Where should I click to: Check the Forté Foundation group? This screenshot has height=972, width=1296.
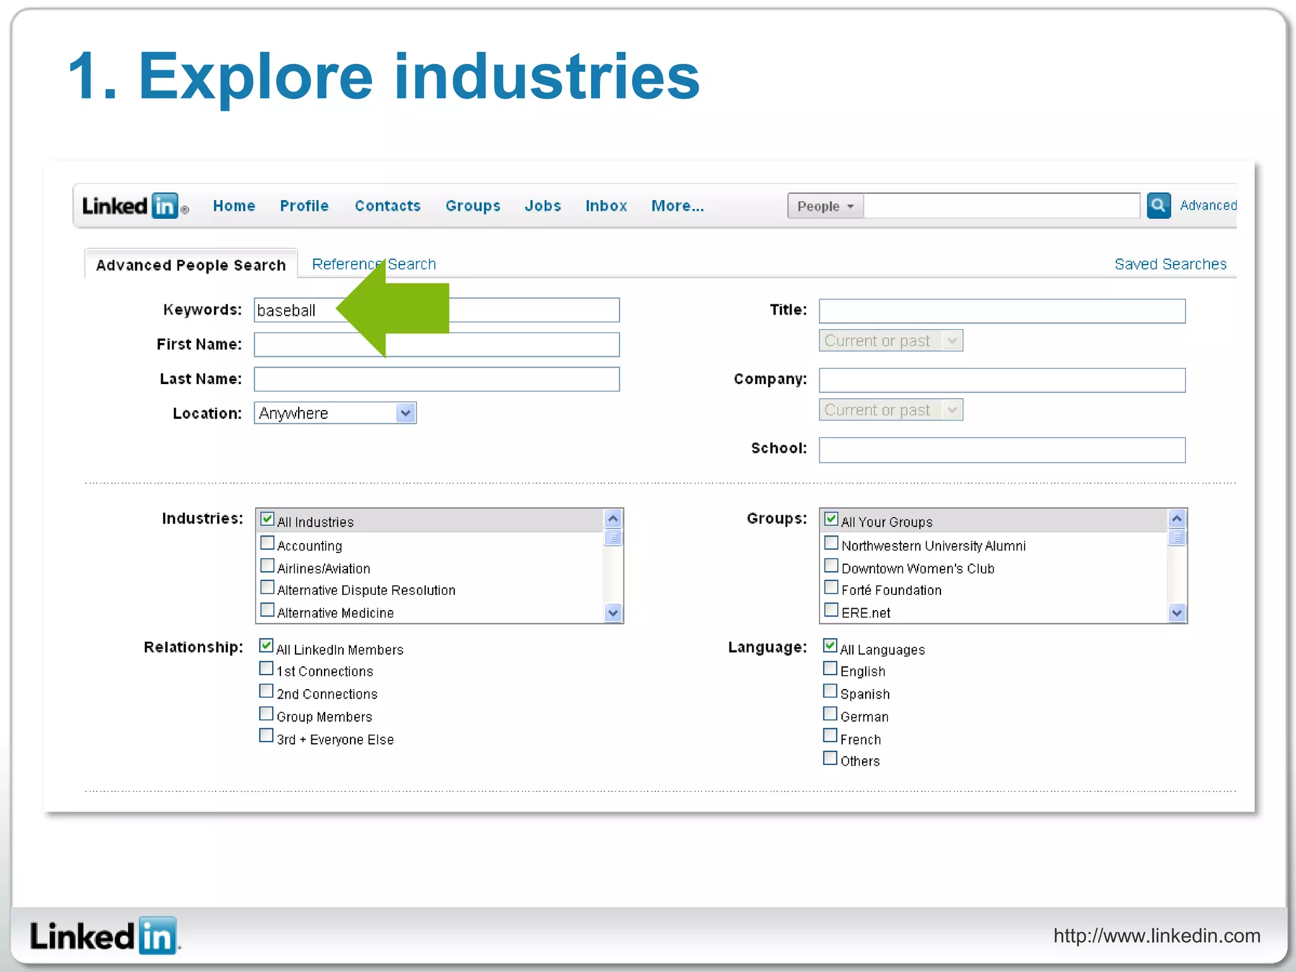[x=831, y=588]
